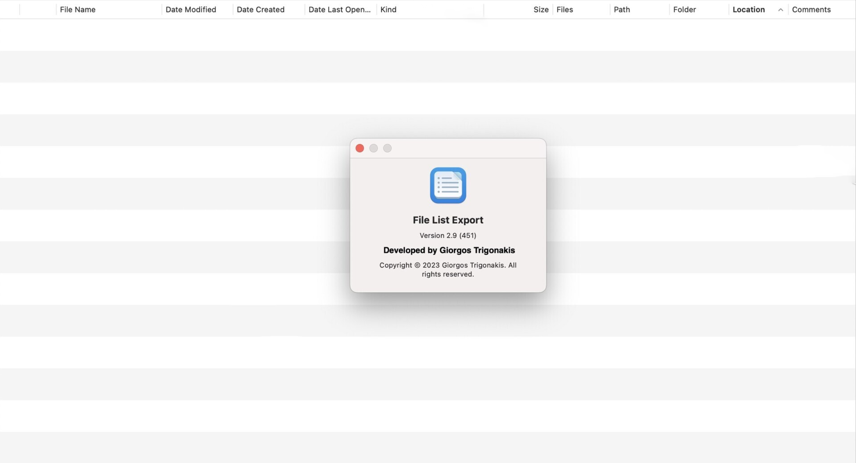Expand the Location column sort indicator

click(781, 10)
